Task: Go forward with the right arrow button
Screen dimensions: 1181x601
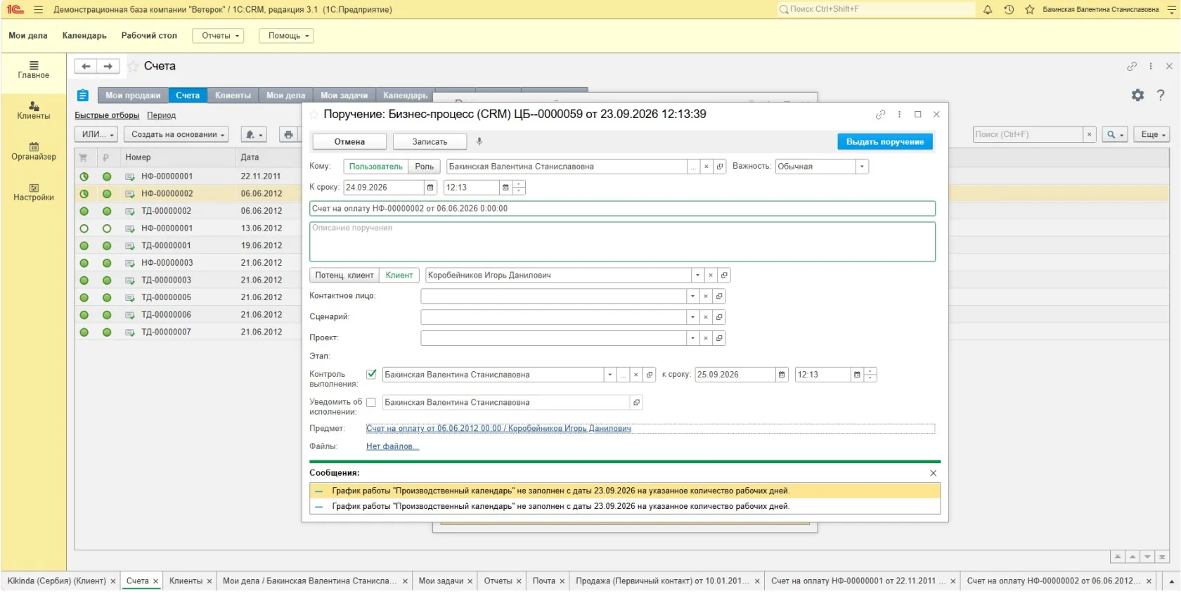Action: coord(108,66)
